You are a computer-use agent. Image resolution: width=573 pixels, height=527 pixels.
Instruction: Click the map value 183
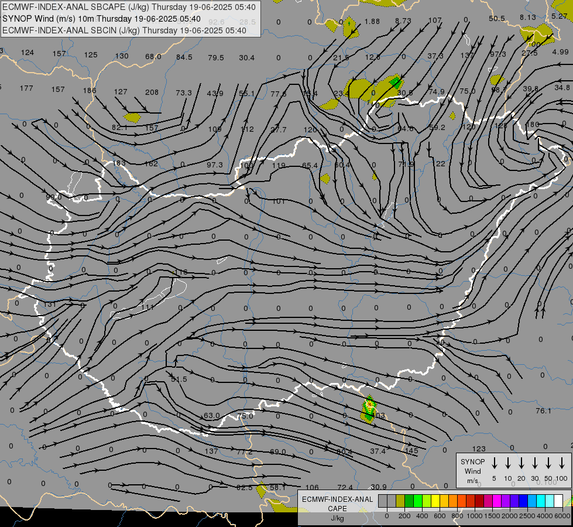119,163
